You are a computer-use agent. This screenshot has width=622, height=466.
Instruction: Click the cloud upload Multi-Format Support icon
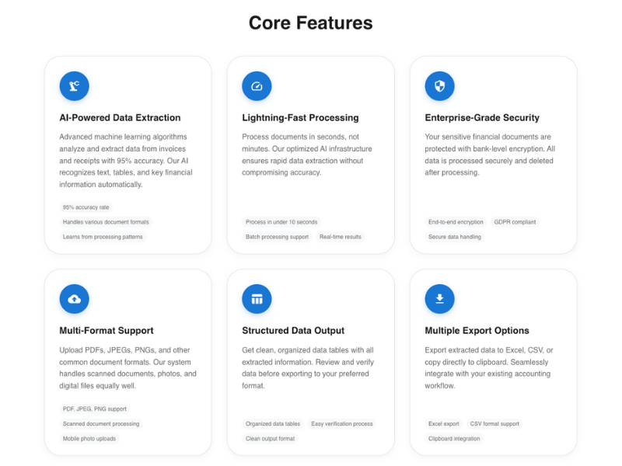pyautogui.click(x=74, y=299)
